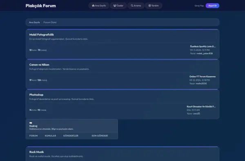The image size is (245, 161).
Task: Click the KONULAR column header
Action: (50, 136)
